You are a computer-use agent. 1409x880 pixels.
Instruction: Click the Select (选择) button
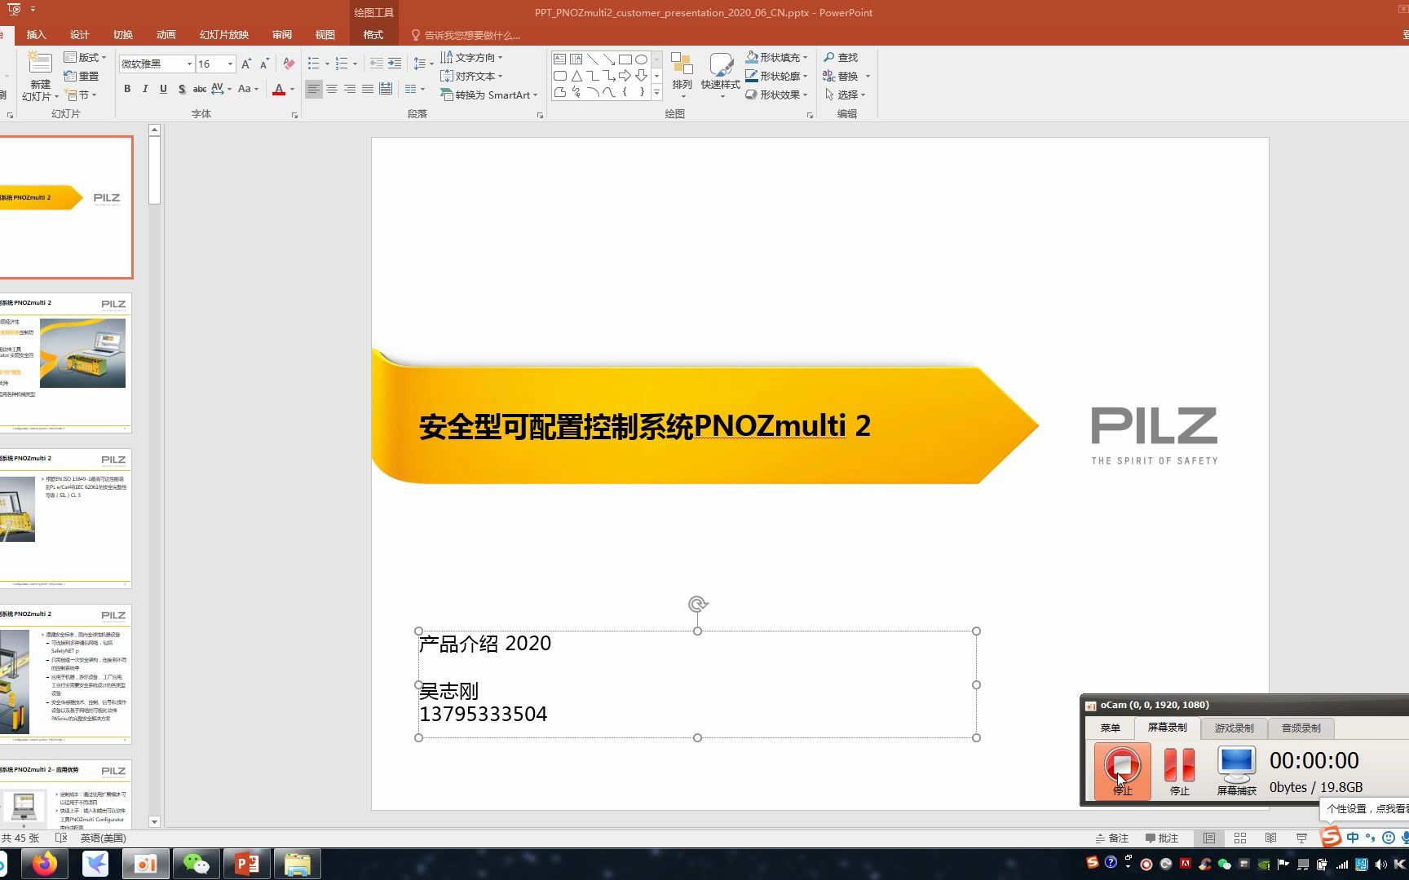click(x=844, y=95)
